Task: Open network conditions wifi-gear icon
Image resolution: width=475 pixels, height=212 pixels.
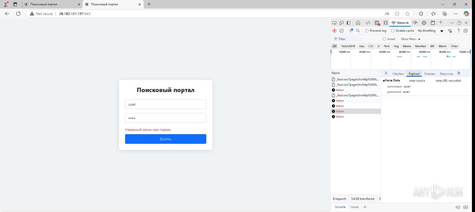Action: pos(450,31)
